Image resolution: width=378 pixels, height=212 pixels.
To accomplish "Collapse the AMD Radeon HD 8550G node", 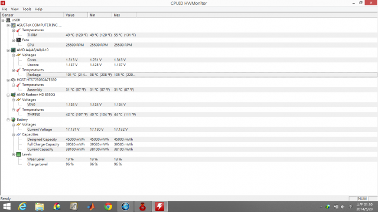I will coord(8,95).
